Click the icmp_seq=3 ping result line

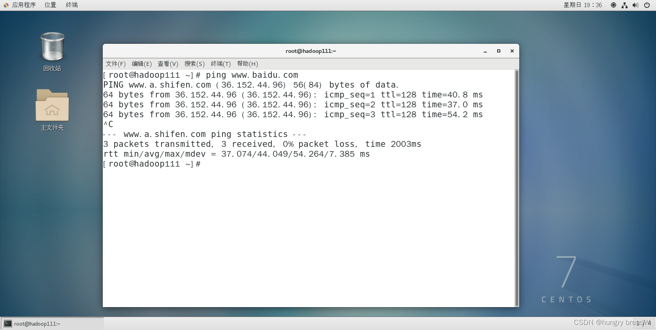tap(293, 114)
